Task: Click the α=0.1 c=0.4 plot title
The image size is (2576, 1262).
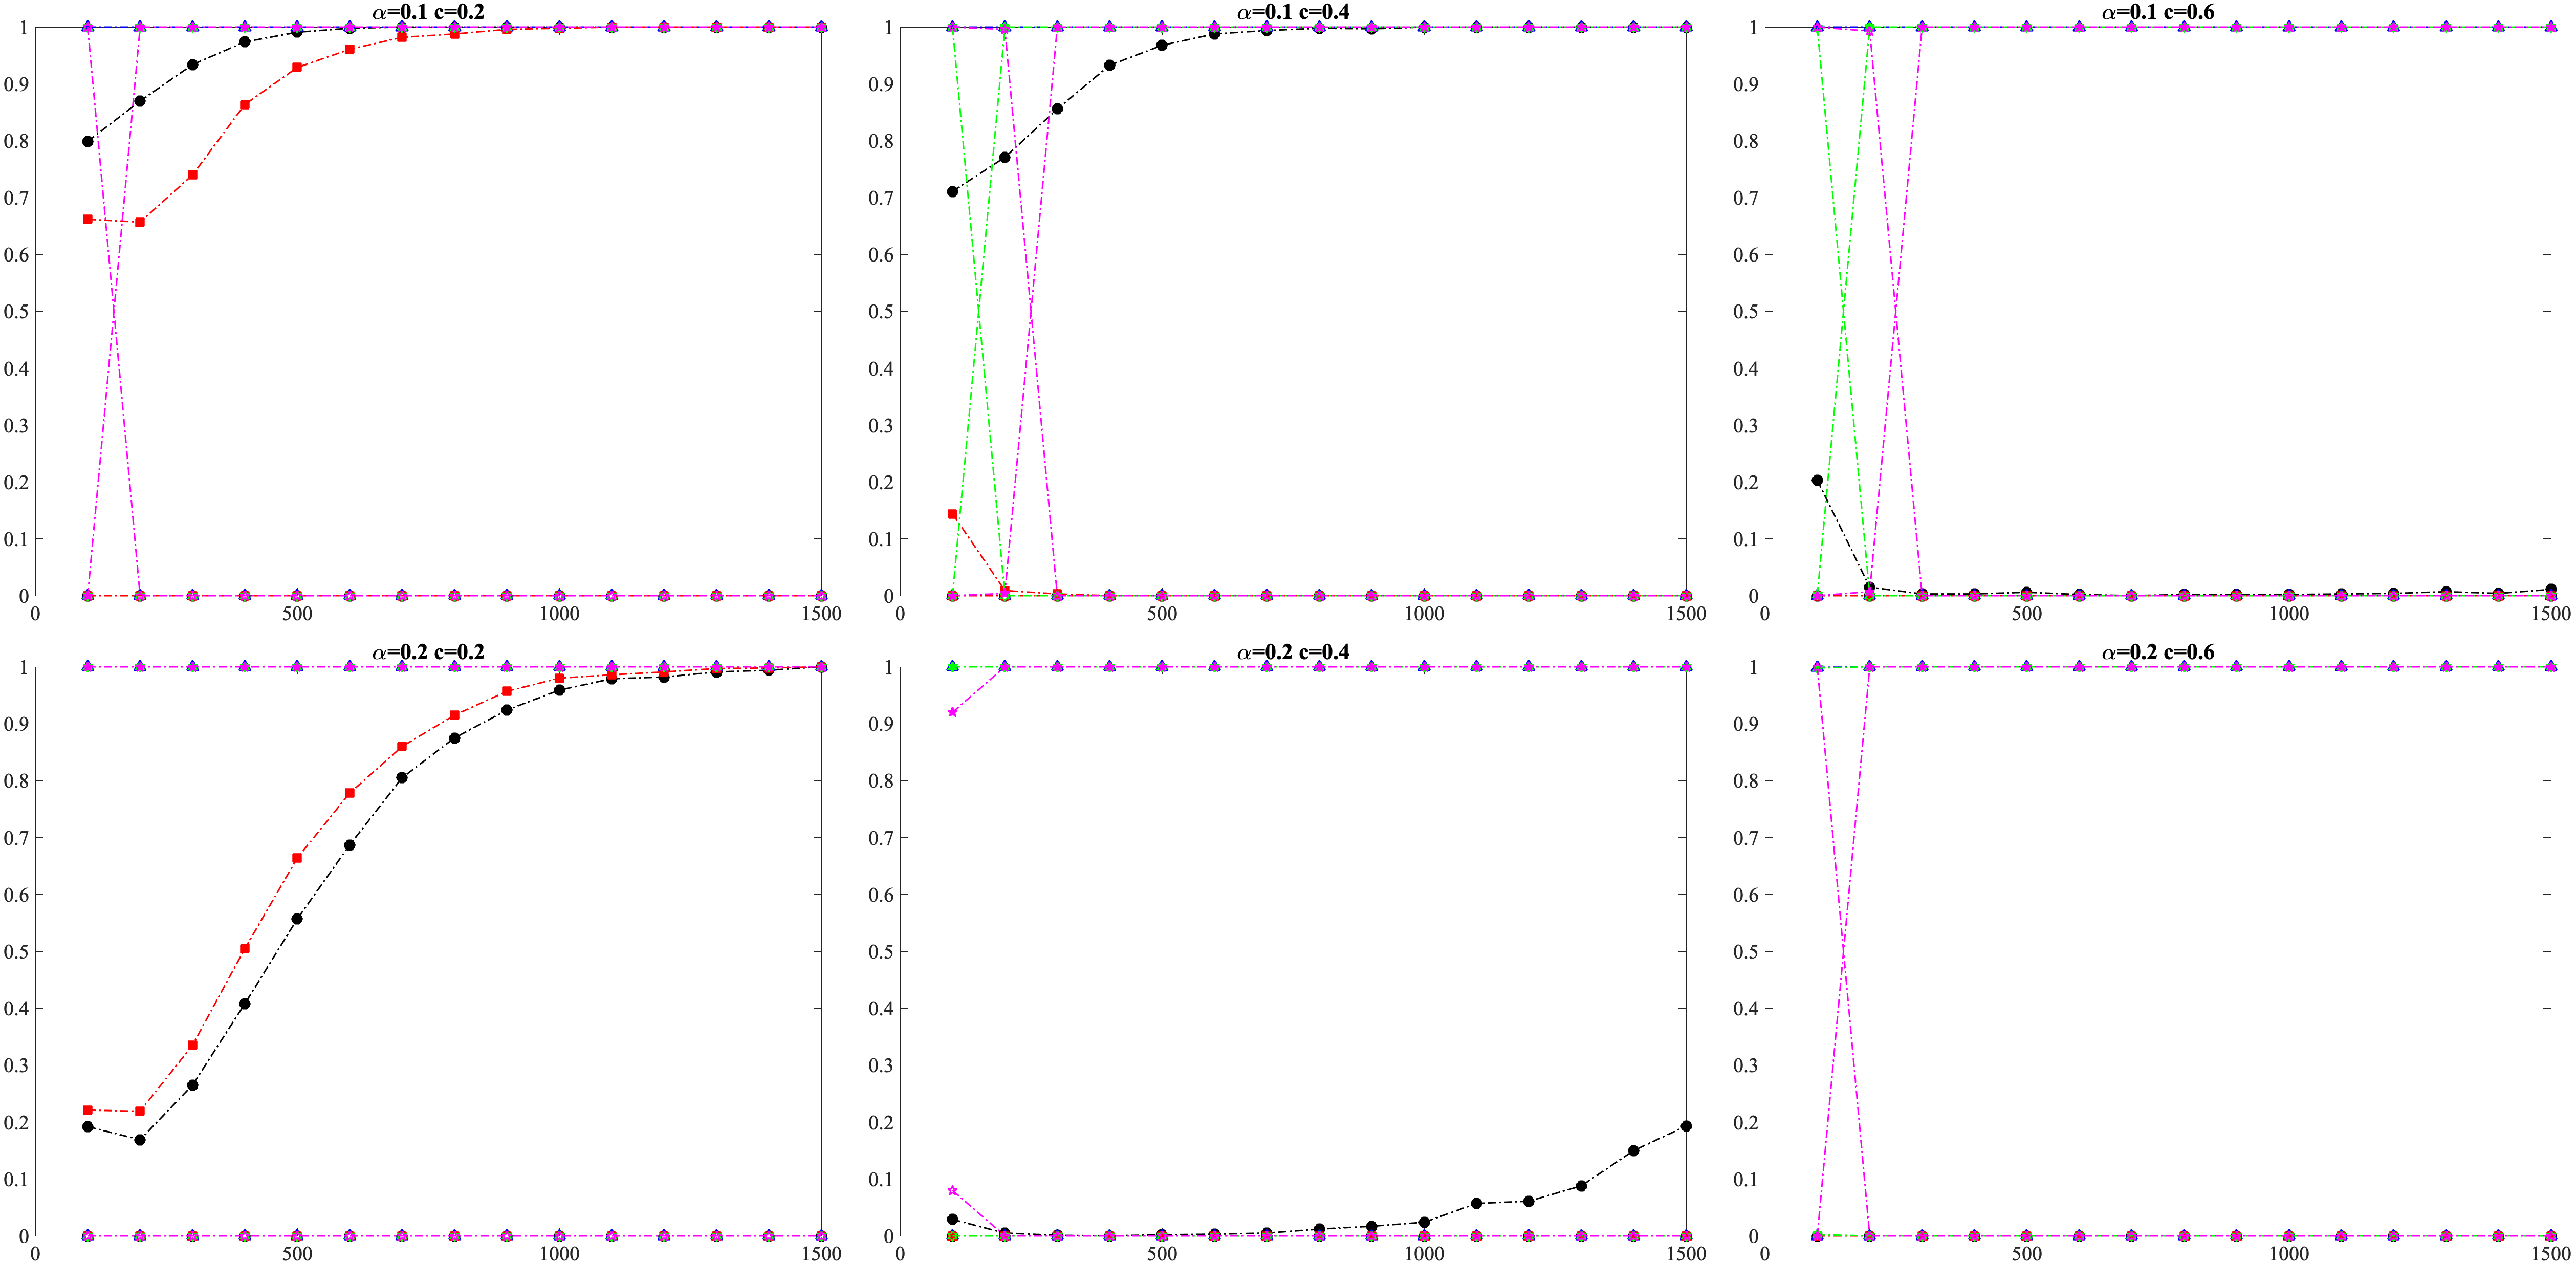Action: pyautogui.click(x=1293, y=12)
